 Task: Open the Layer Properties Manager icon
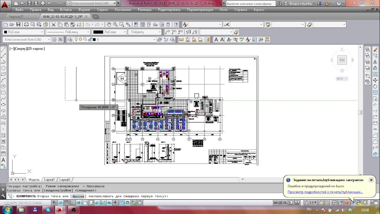70,39
